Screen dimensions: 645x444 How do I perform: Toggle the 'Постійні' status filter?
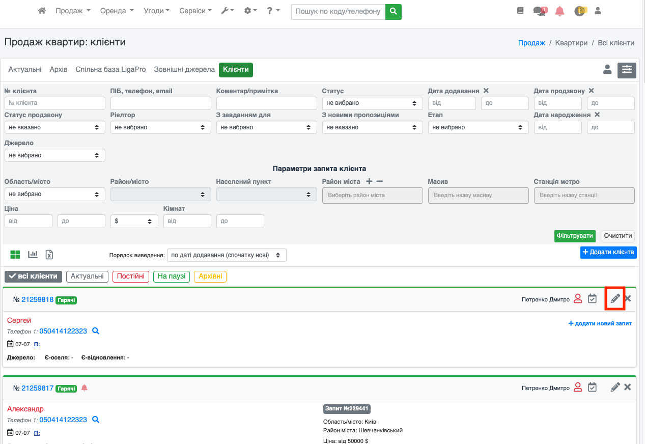pyautogui.click(x=131, y=276)
